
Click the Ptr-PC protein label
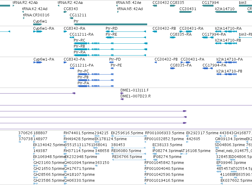point(83,71)
